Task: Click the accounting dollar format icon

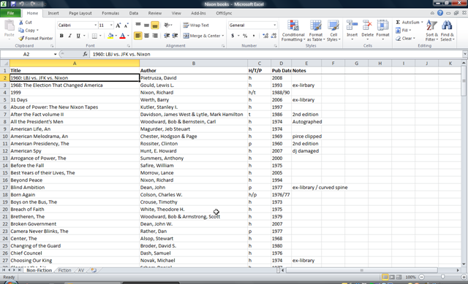Action: point(233,36)
